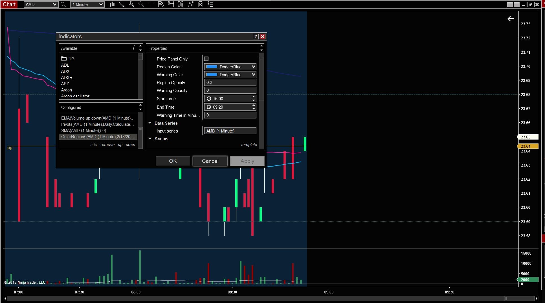This screenshot has height=303, width=545.
Task: Select ADX in the Available list
Action: (65, 71)
